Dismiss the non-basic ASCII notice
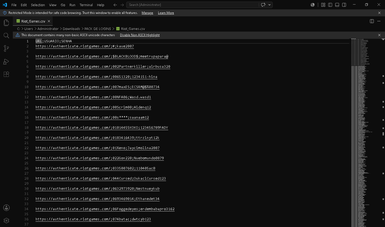Viewport: 385px width, 227px height. click(x=379, y=35)
